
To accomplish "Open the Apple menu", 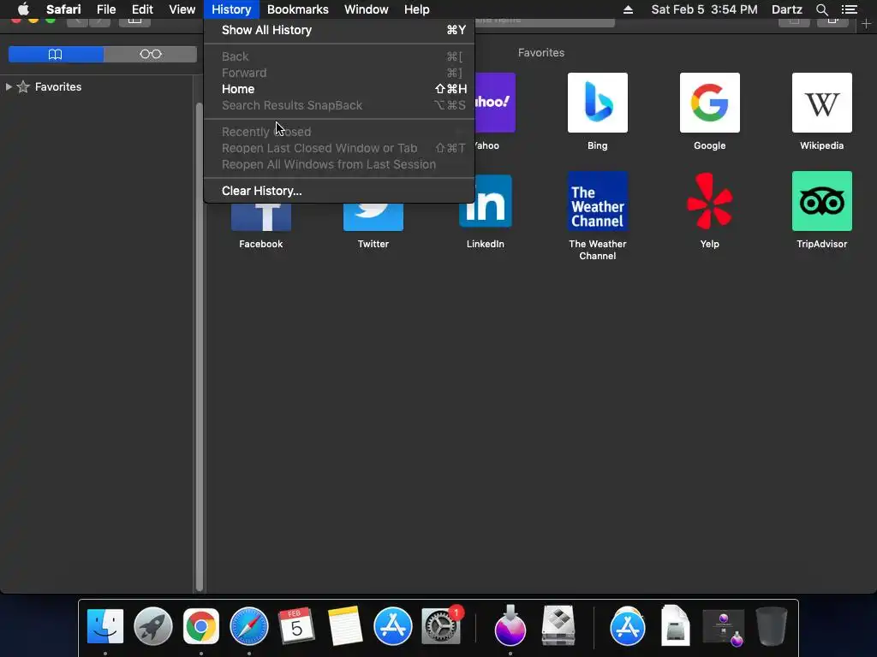I will [23, 9].
